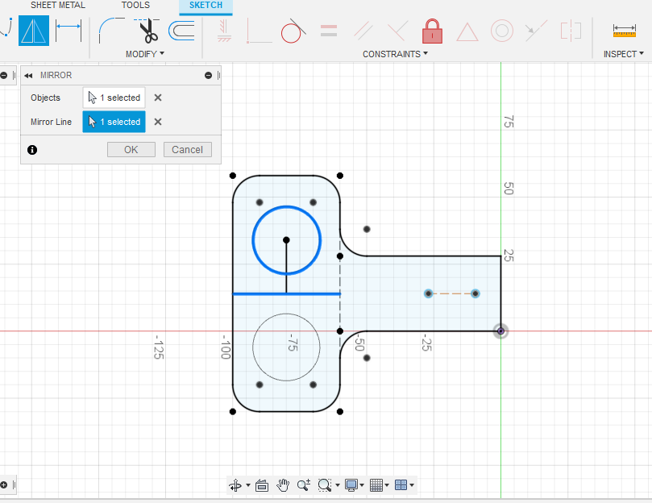Cancel the Mirror operation
652x503 pixels.
pos(187,149)
